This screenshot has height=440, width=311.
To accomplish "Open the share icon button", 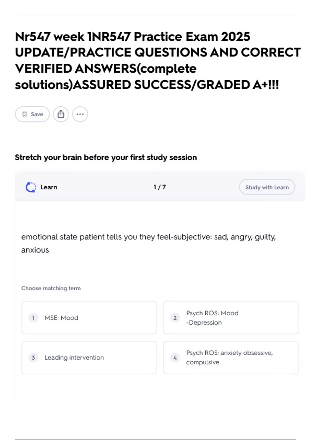I will pyautogui.click(x=61, y=114).
